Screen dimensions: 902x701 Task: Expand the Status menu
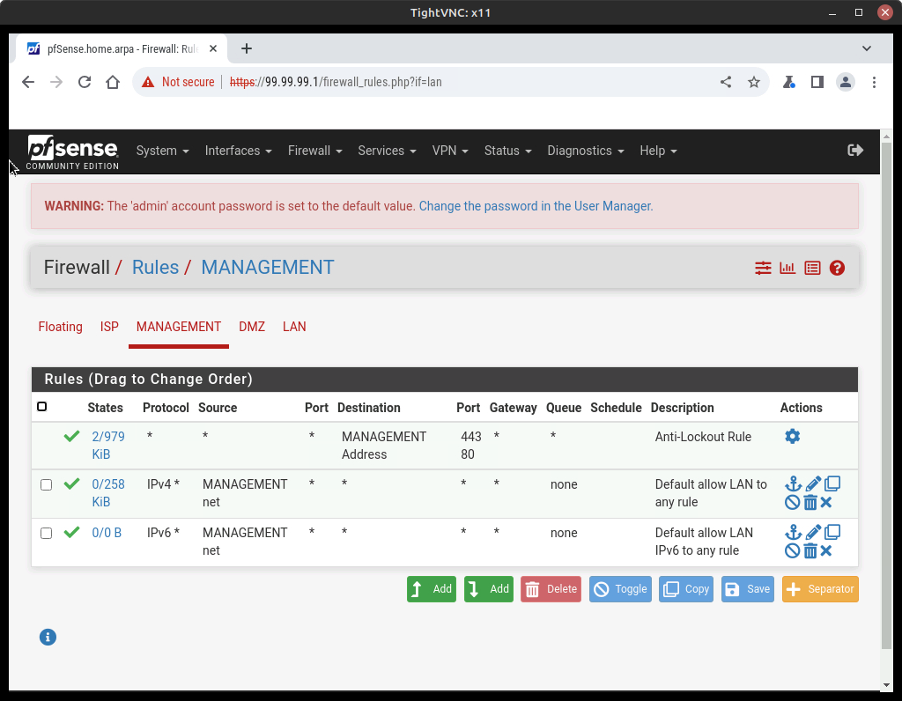click(507, 151)
